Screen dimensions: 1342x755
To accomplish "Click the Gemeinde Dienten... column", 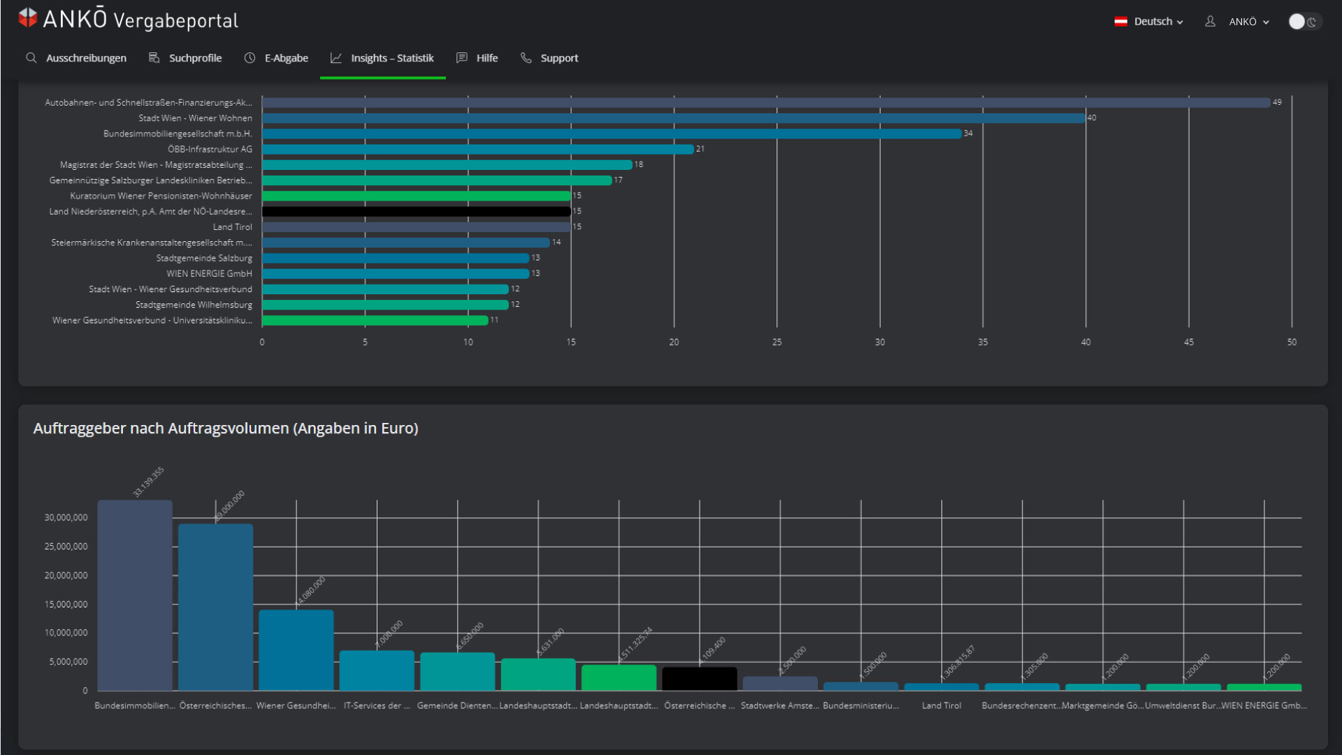I will 458,672.
